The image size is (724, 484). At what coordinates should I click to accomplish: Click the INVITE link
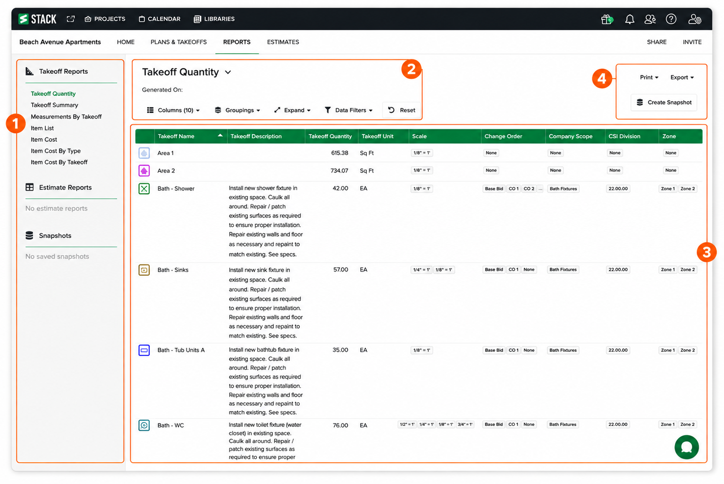692,42
